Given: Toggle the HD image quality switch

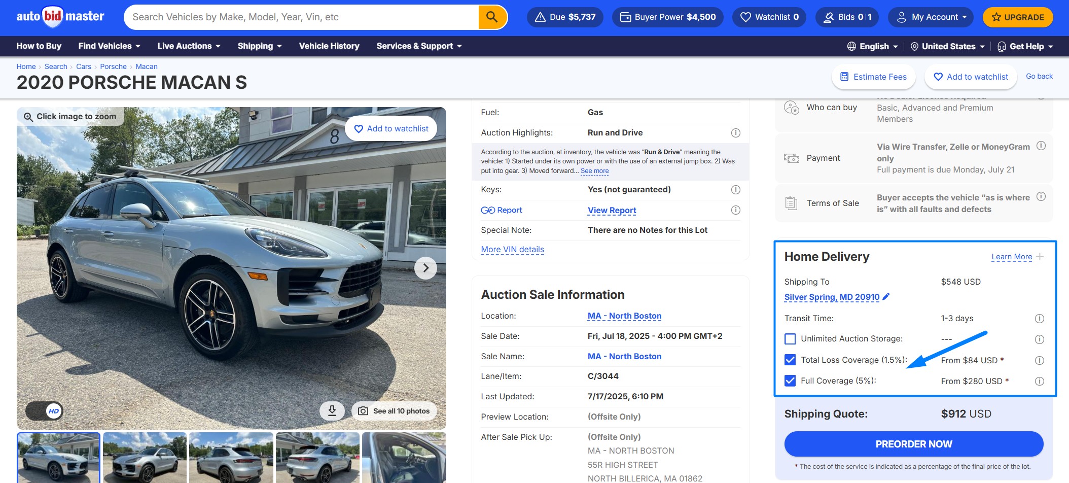Looking at the screenshot, I should tap(45, 411).
